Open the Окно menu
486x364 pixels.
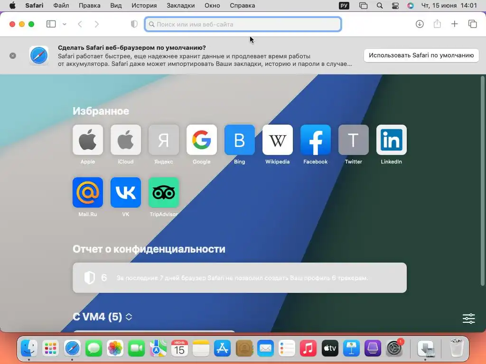coord(212,6)
